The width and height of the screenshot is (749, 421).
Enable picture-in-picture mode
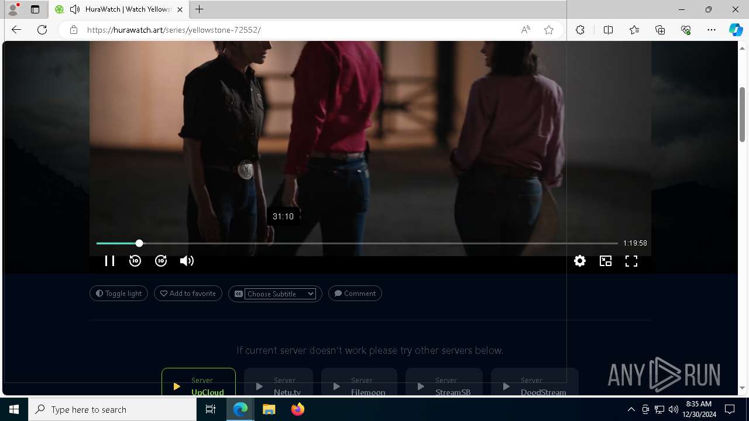click(x=606, y=261)
